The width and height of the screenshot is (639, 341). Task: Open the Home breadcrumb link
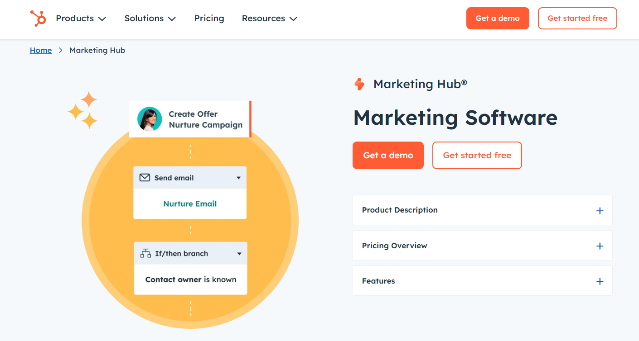[41, 50]
